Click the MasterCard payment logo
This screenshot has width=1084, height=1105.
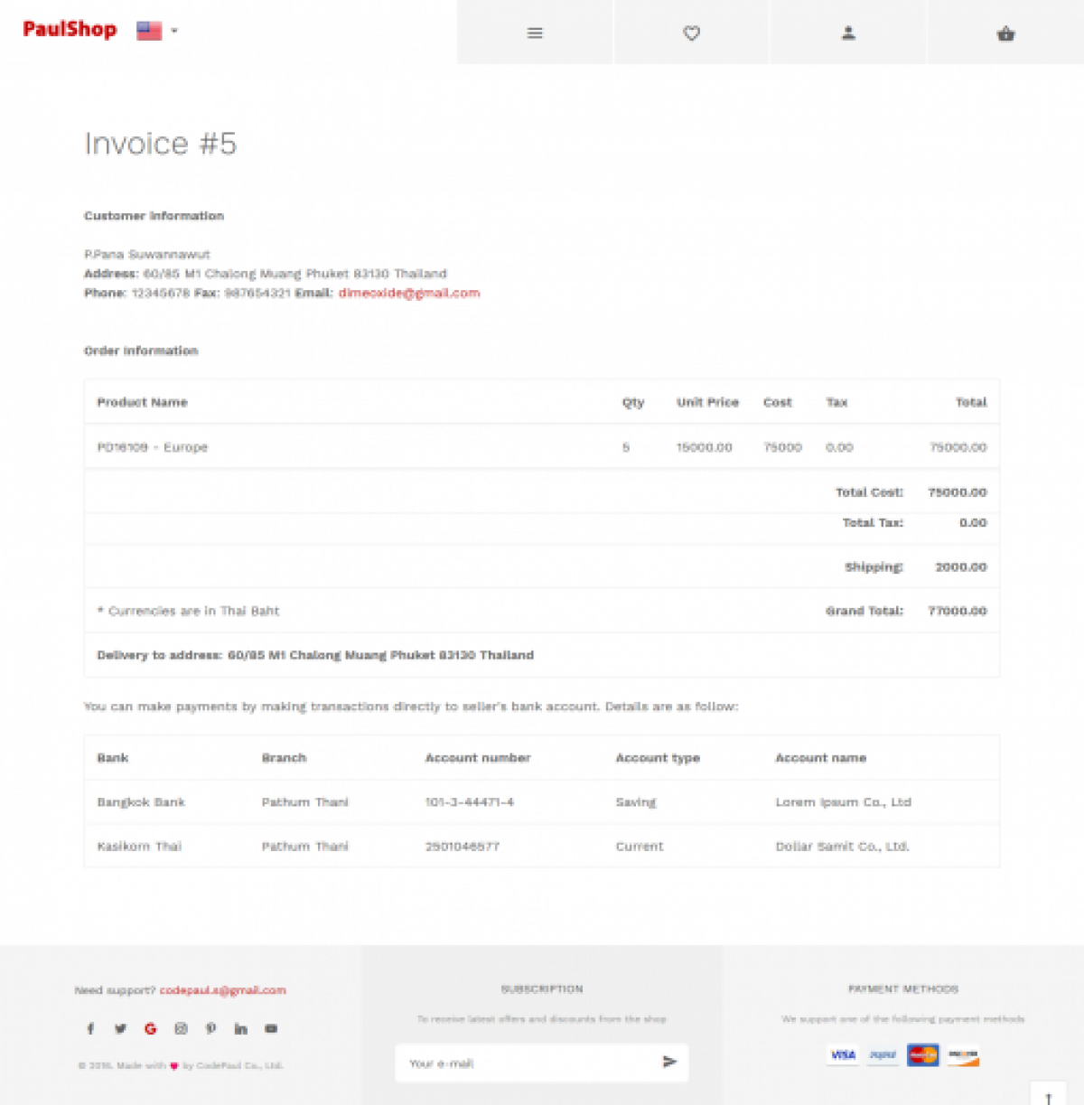tap(922, 1054)
